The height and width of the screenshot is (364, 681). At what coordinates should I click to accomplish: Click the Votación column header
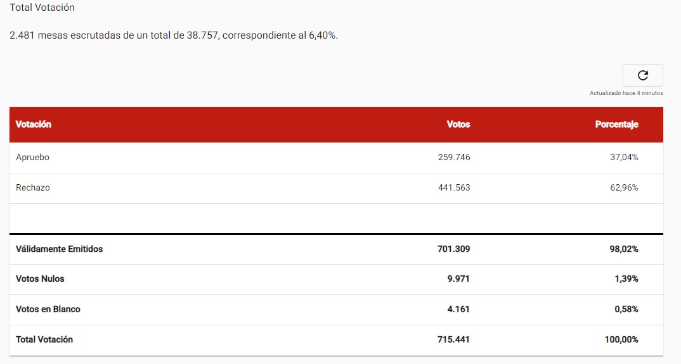coord(34,125)
